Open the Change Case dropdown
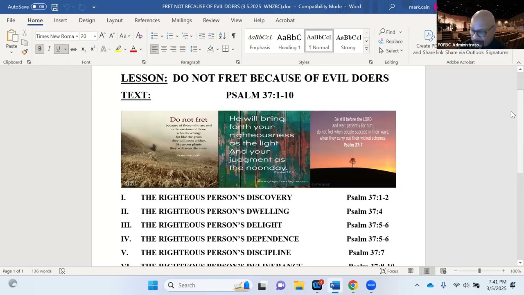This screenshot has height=295, width=524. pos(125,36)
